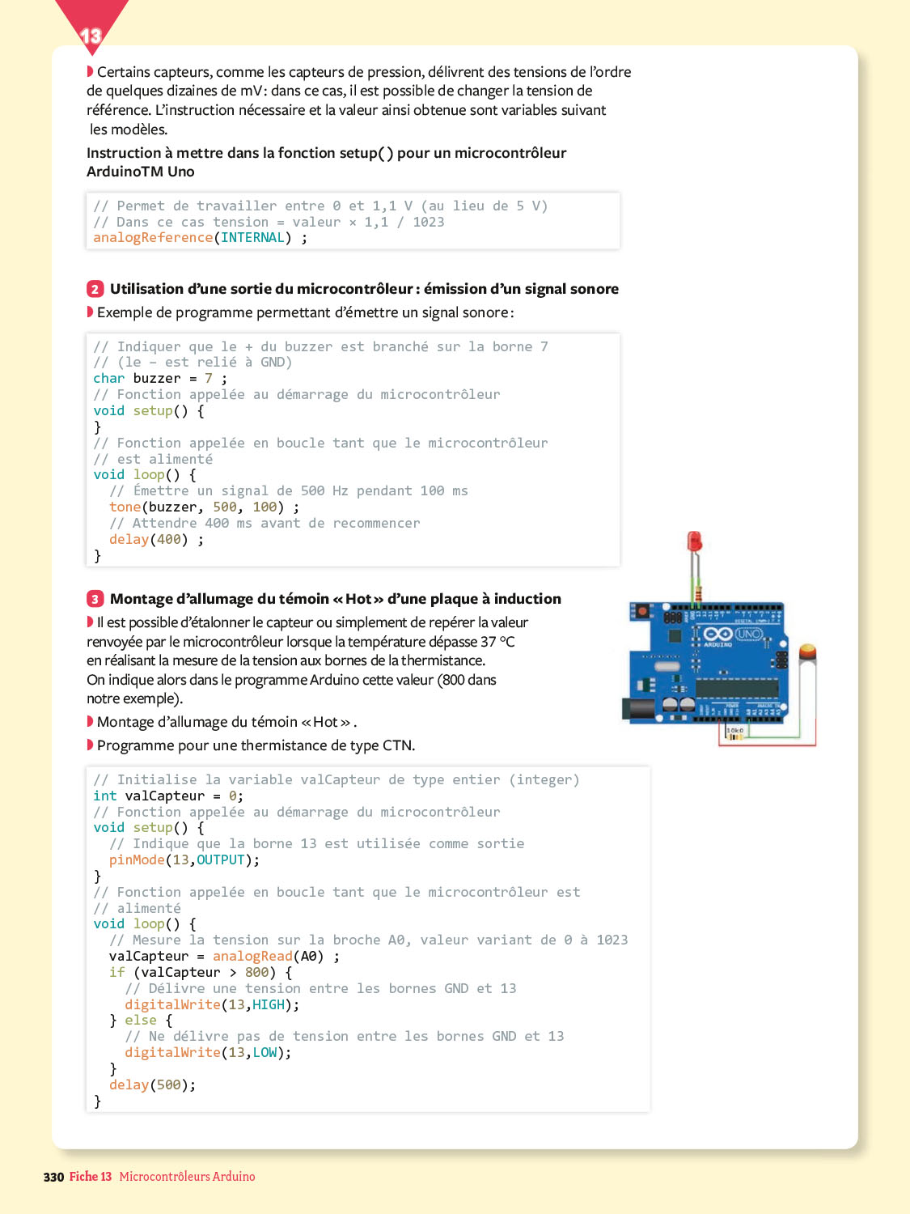Click the red reset button on the board
Screen dimensions: 910x1214
pos(642,611)
